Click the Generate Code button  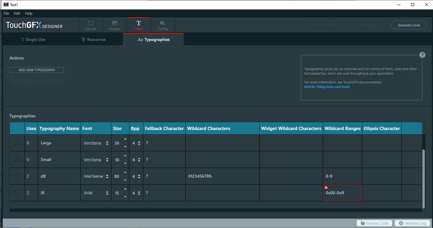409,25
